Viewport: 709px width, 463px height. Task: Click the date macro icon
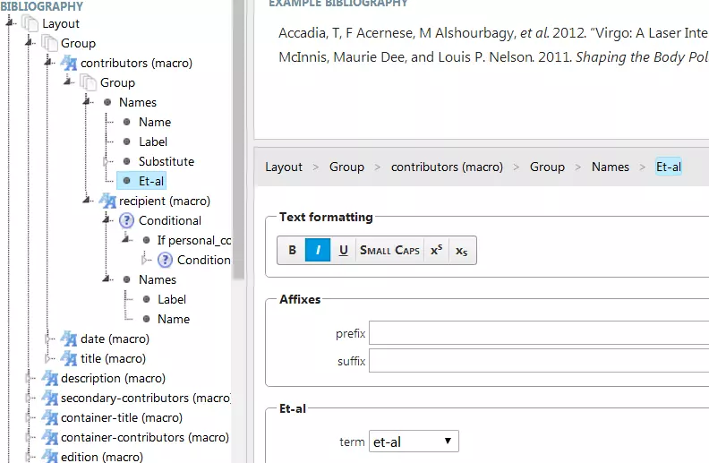tap(69, 339)
